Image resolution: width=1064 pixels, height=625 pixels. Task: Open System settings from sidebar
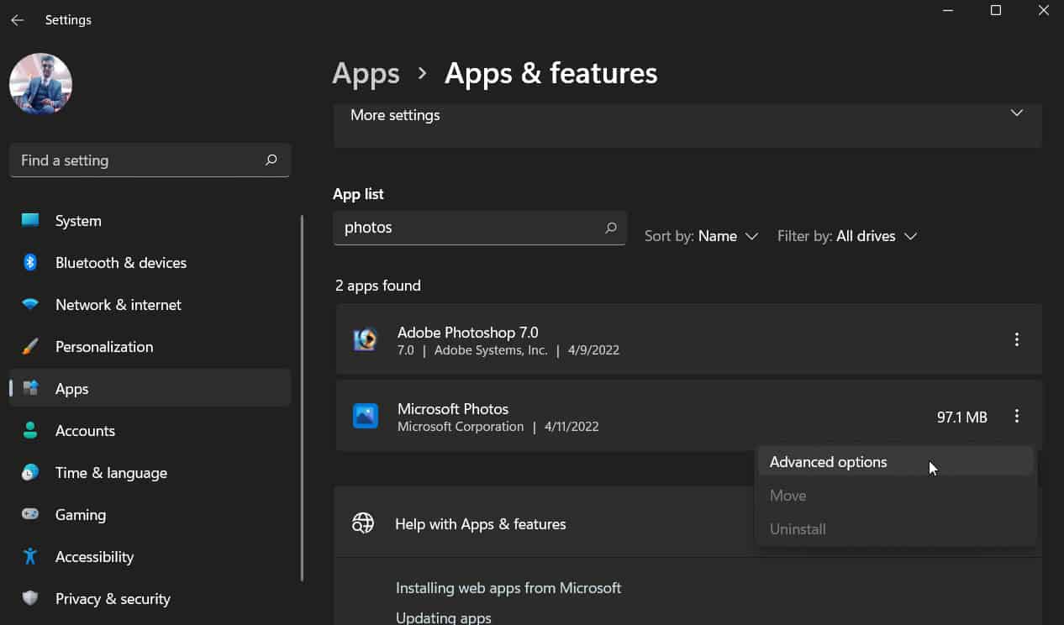(78, 221)
